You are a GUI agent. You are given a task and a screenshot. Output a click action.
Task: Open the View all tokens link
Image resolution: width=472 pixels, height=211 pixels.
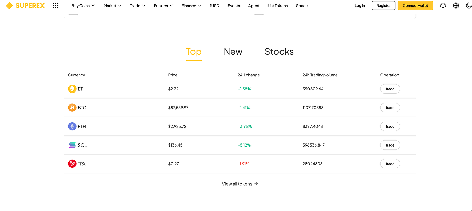(x=240, y=184)
